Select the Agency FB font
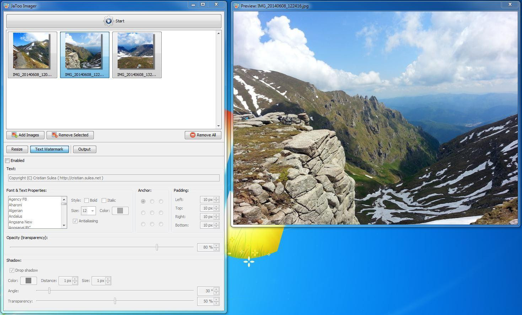The height and width of the screenshot is (315, 522). coord(18,199)
